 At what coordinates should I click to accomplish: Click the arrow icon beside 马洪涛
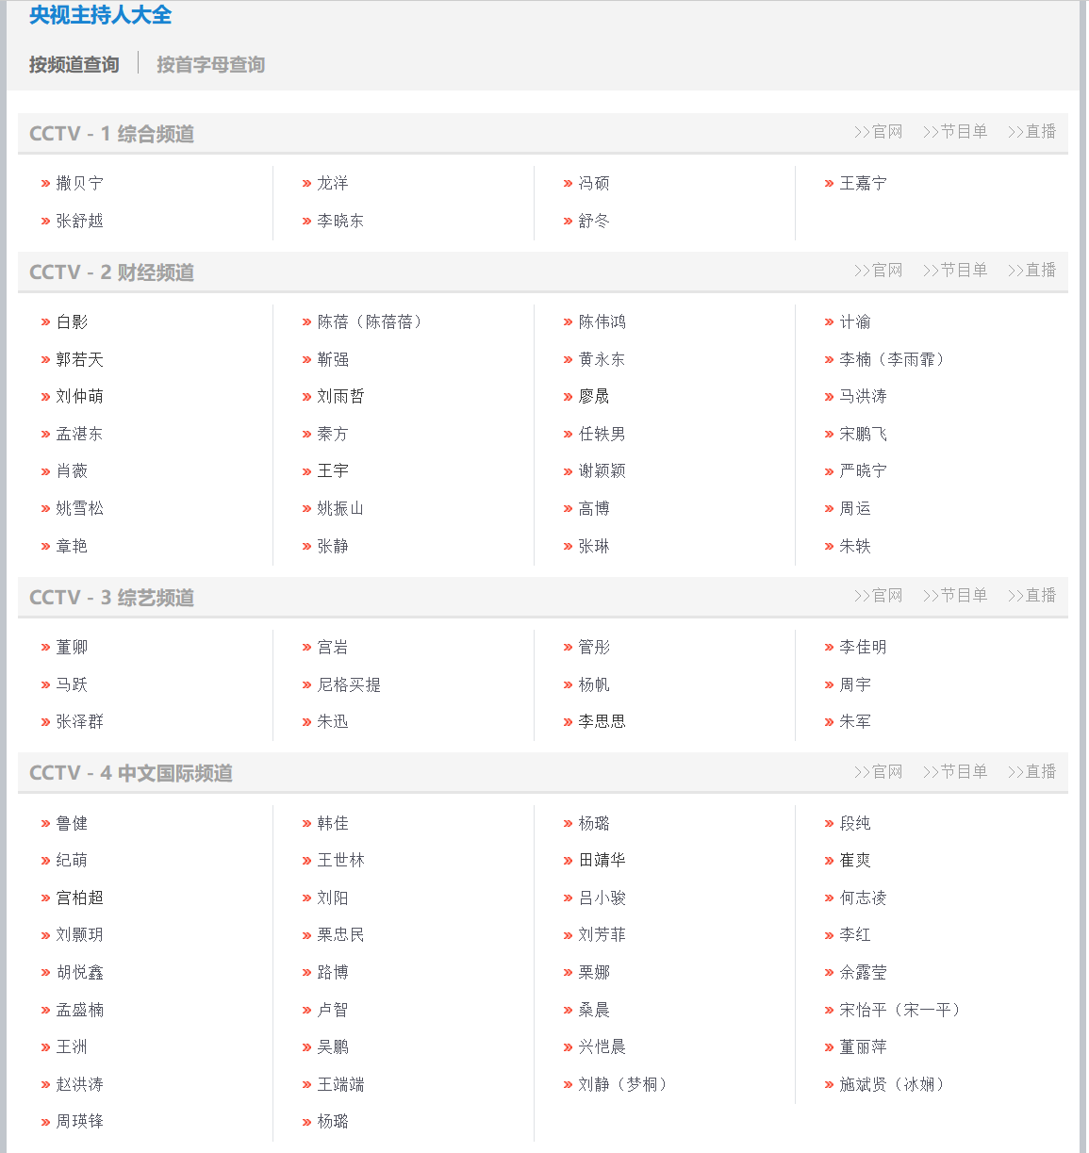click(x=828, y=396)
